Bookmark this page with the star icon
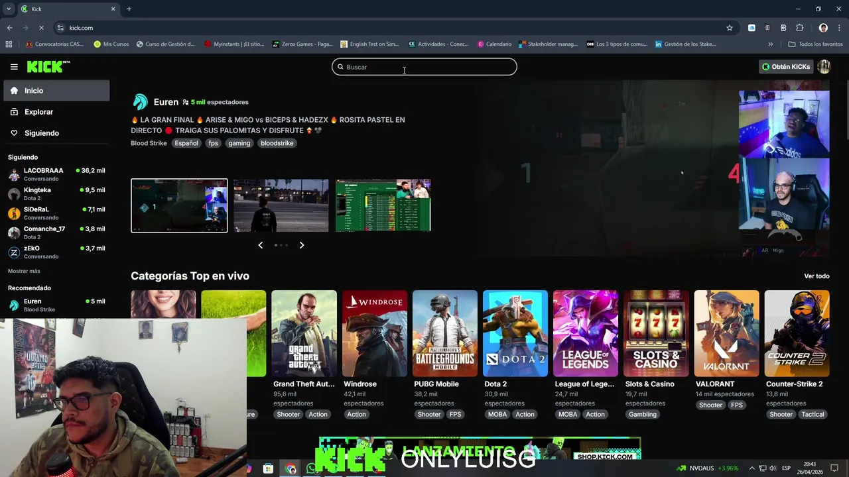Image resolution: width=849 pixels, height=477 pixels. click(x=730, y=28)
